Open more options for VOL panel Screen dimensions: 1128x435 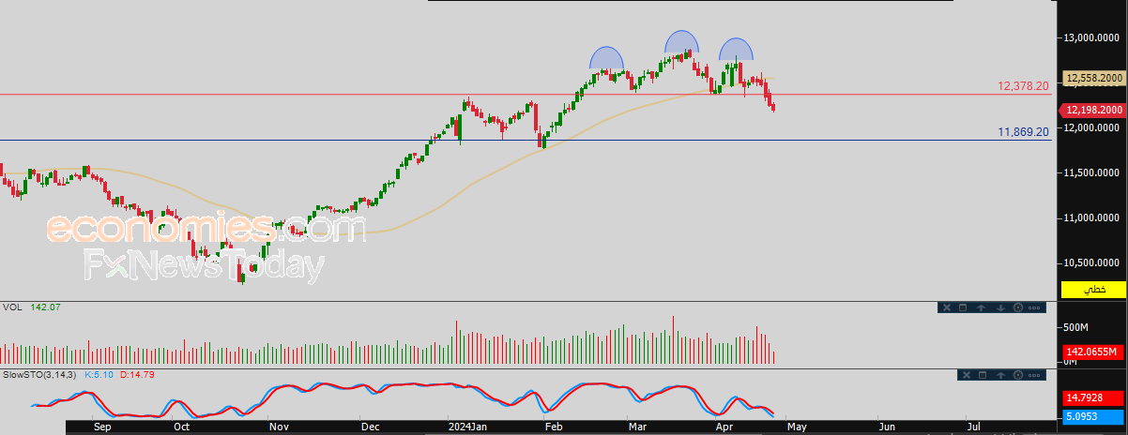[1034, 307]
